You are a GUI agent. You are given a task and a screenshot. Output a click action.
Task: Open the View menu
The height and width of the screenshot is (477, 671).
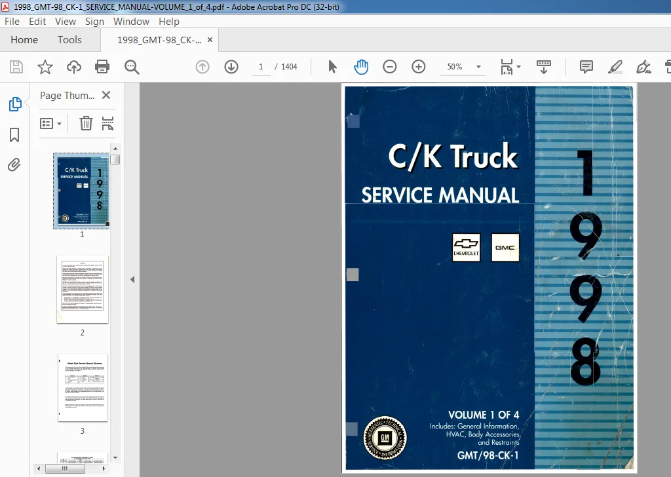coord(65,22)
